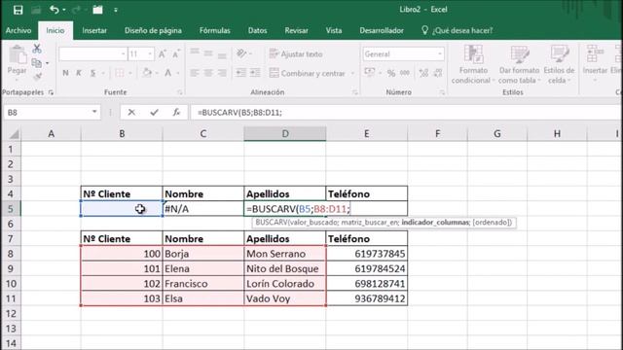This screenshot has width=623, height=350.
Task: Click the Copy icon
Action: [x=37, y=62]
